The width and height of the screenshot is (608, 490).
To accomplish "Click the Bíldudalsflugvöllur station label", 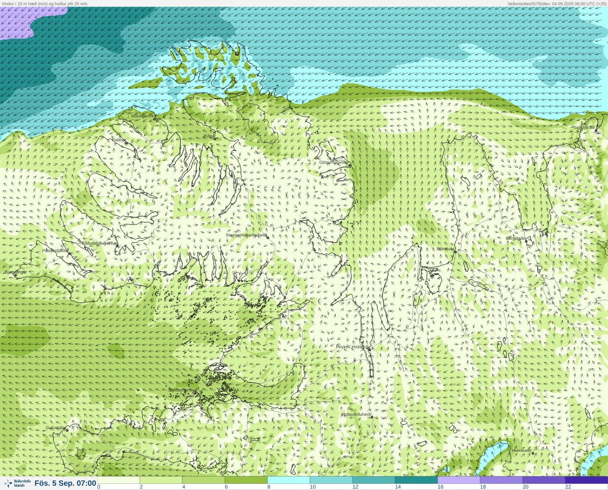I will pyautogui.click(x=99, y=243).
